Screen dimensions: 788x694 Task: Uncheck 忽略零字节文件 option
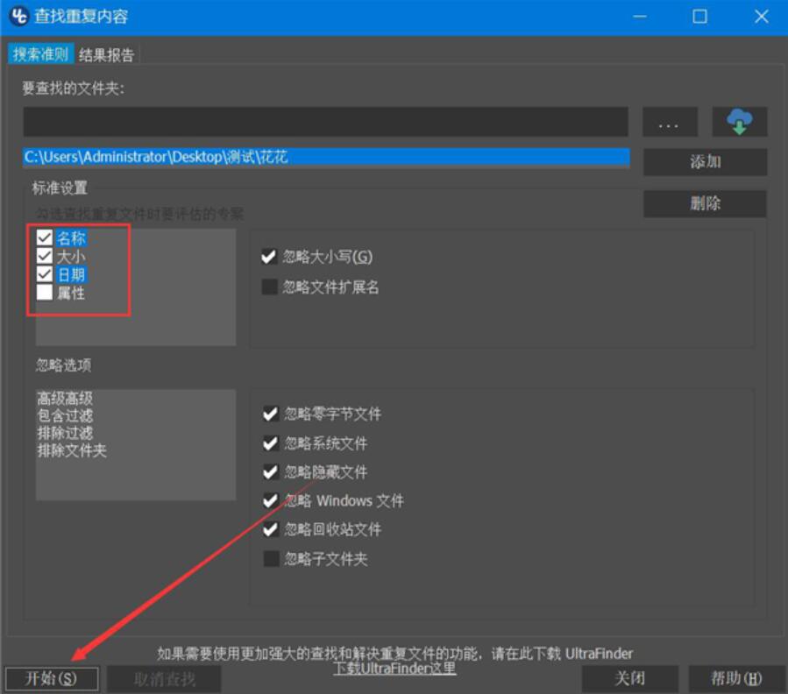(271, 414)
